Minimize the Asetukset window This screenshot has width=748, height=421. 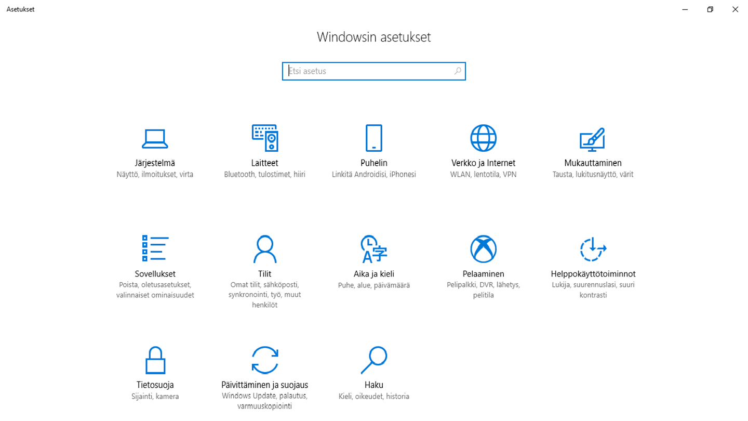685,9
